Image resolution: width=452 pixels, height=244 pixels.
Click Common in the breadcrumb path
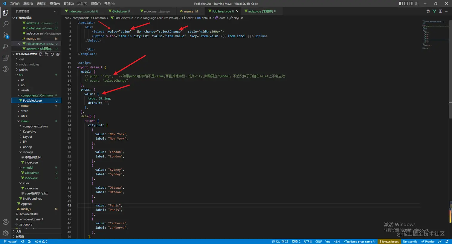tap(99, 18)
